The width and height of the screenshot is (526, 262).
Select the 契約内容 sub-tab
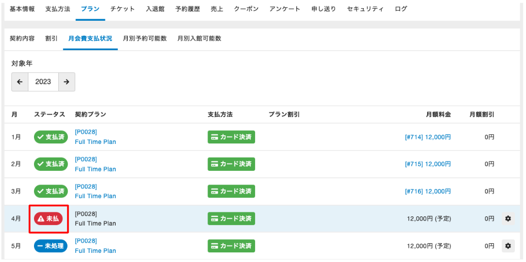pos(22,39)
